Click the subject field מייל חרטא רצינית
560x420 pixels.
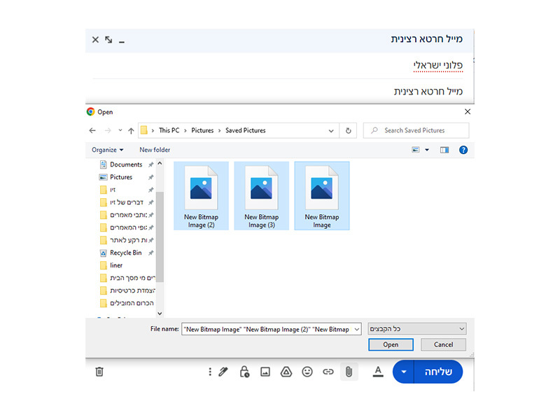[428, 92]
